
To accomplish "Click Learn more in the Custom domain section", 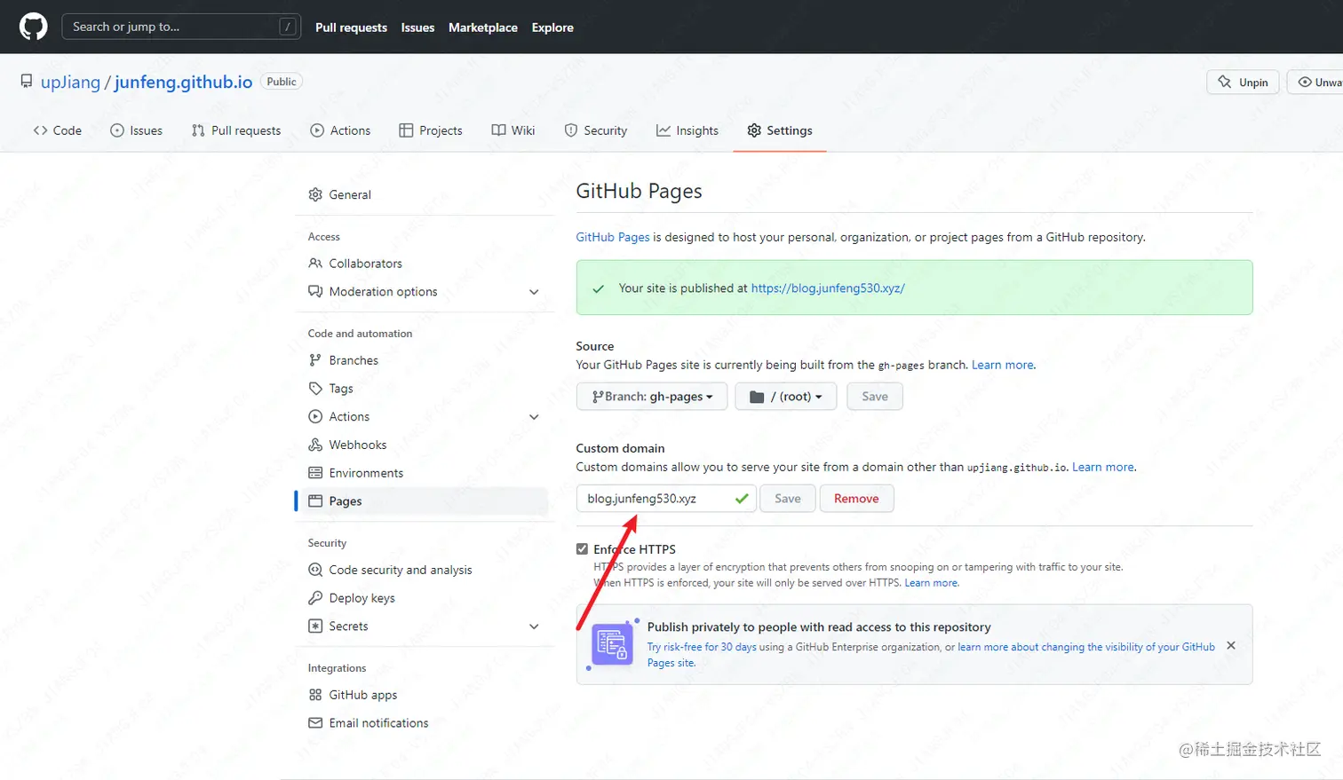I will click(x=1103, y=467).
